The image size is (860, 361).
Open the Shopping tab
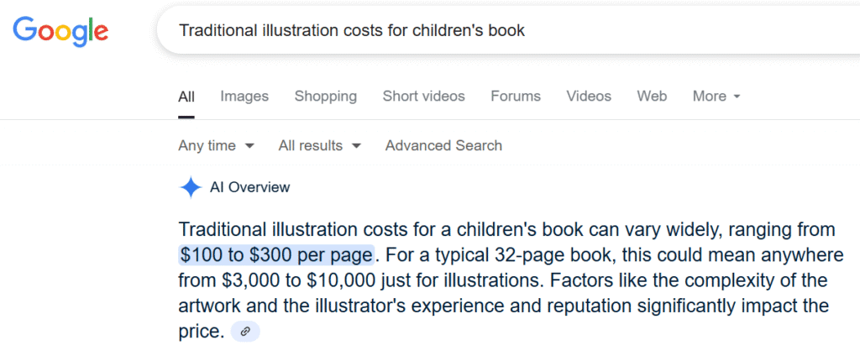326,97
